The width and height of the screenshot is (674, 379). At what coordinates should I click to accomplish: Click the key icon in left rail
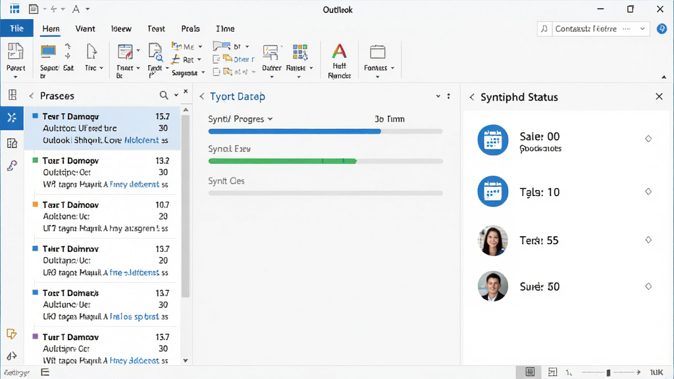click(12, 165)
